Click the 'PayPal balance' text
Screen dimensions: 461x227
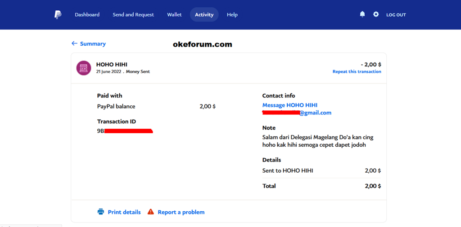[x=116, y=106]
